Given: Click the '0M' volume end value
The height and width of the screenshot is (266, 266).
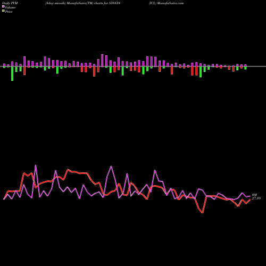Looking at the screenshot, I should pyautogui.click(x=254, y=195).
